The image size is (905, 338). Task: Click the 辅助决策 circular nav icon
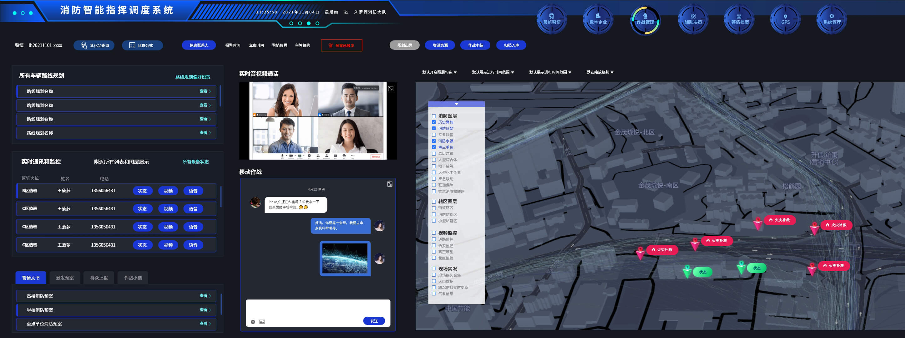[693, 19]
